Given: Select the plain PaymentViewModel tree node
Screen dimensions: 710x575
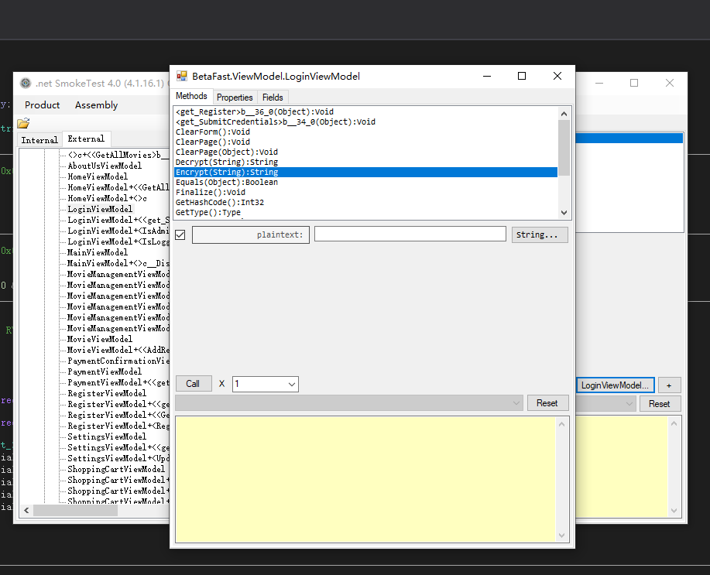Looking at the screenshot, I should click(x=105, y=371).
